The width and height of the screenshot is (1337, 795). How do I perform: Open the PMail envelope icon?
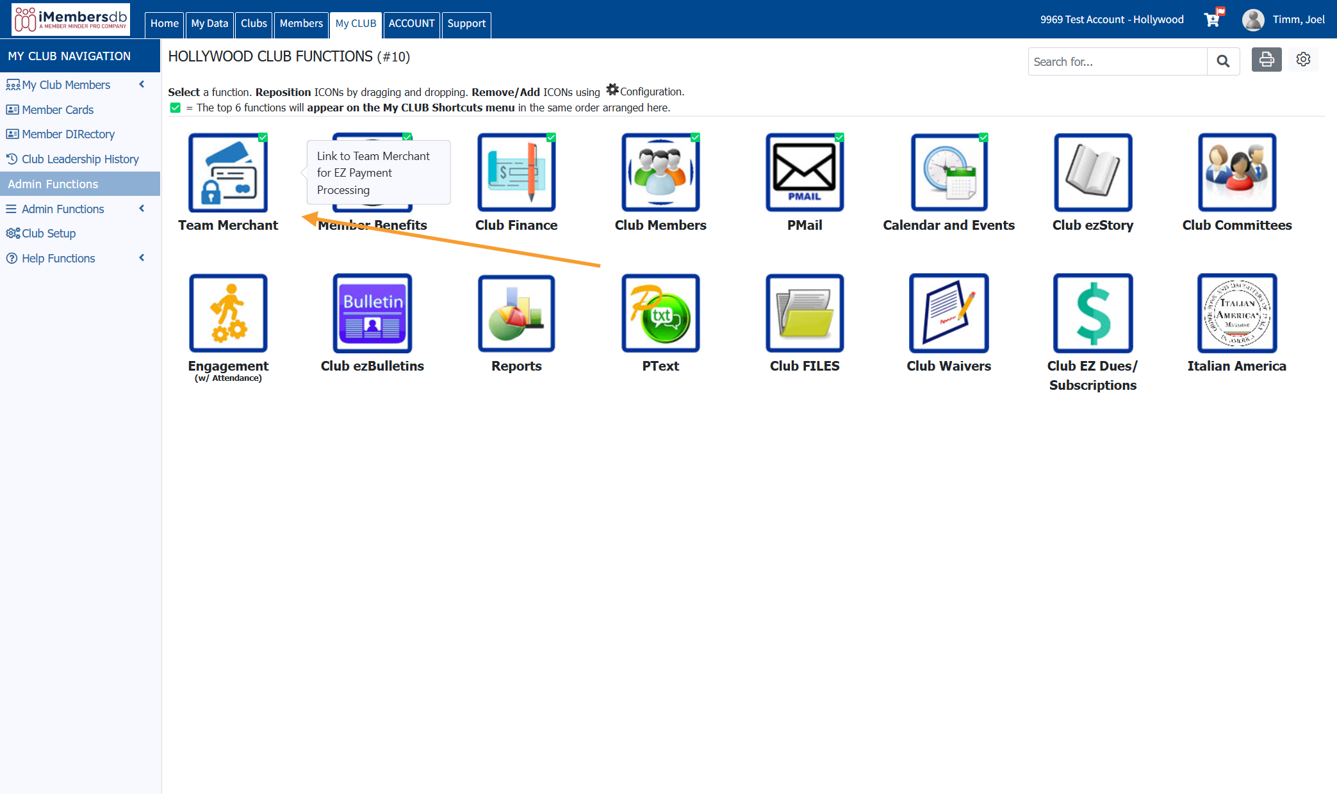805,173
